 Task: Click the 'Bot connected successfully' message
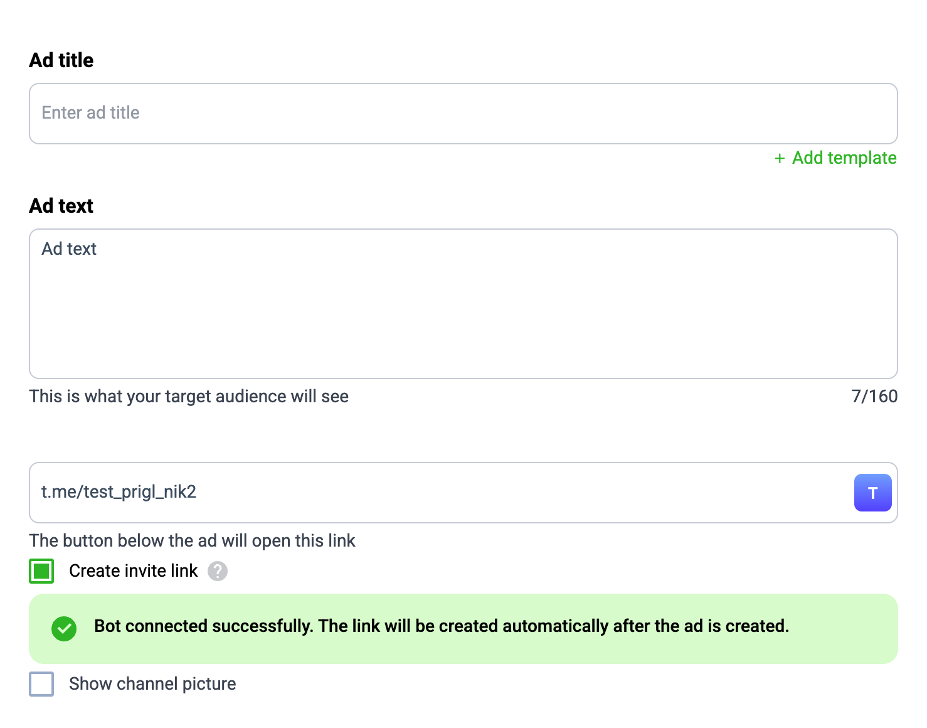(x=442, y=626)
